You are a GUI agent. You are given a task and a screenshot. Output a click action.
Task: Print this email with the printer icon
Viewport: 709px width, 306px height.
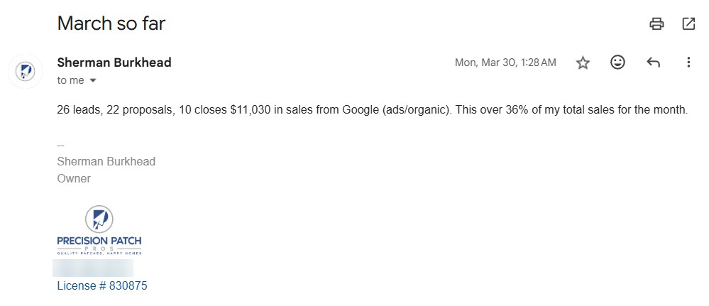point(656,23)
